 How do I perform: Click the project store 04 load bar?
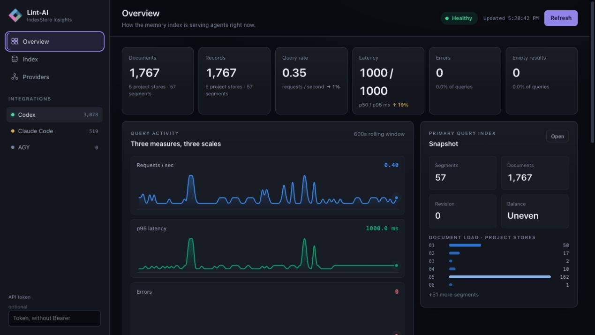(x=452, y=269)
